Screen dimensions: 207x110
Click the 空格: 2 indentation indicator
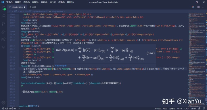pos(172,109)
